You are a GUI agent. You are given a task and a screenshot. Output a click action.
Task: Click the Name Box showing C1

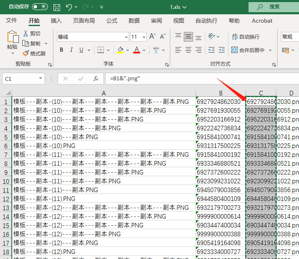(24, 79)
